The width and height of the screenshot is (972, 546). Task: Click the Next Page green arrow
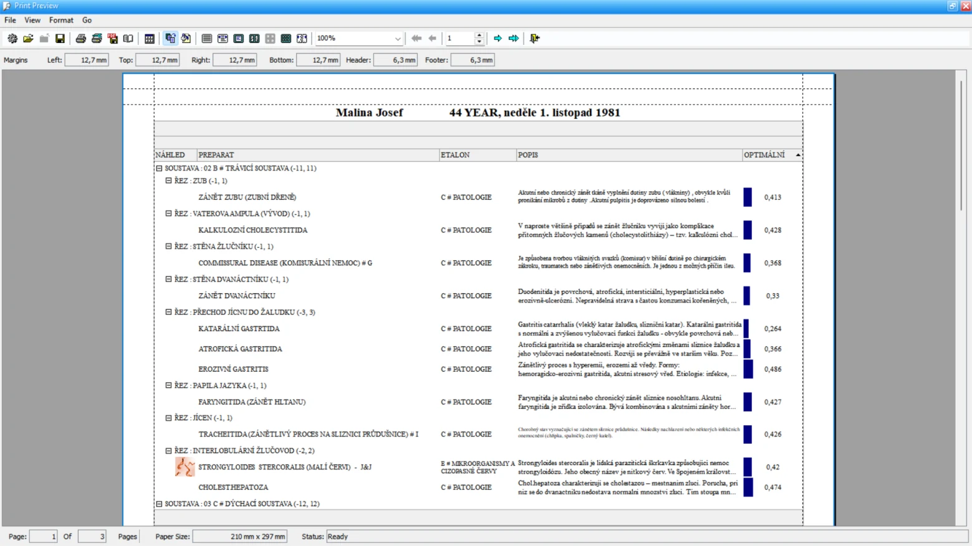point(498,39)
